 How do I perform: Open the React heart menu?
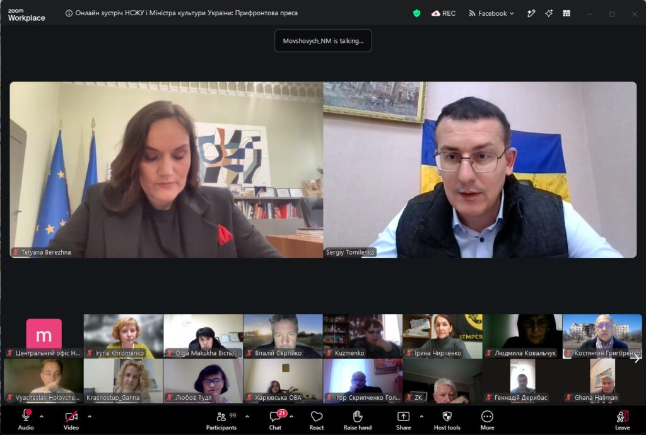317,420
